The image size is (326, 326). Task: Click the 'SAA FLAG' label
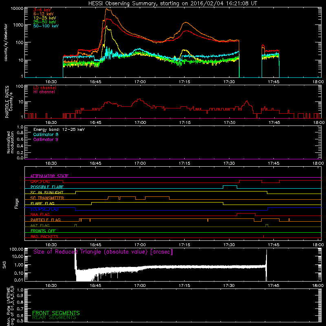(40, 214)
